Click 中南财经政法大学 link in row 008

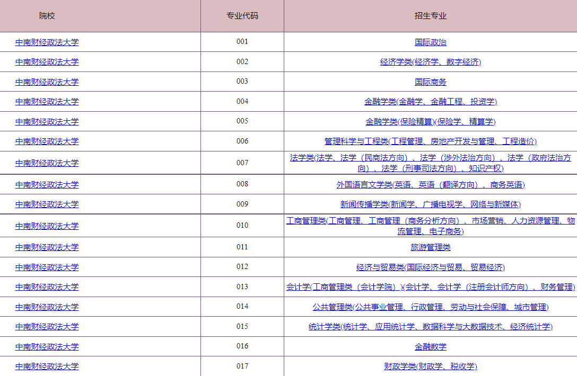tap(47, 185)
